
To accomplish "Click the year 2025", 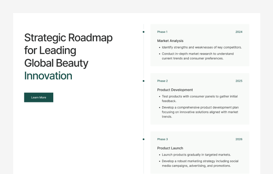I will click(x=239, y=81).
